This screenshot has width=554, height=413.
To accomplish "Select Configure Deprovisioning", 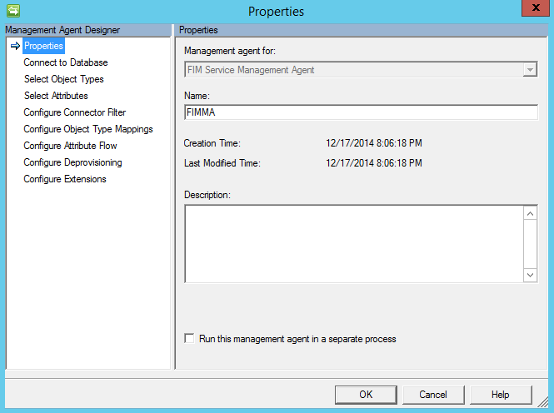I will pyautogui.click(x=72, y=162).
